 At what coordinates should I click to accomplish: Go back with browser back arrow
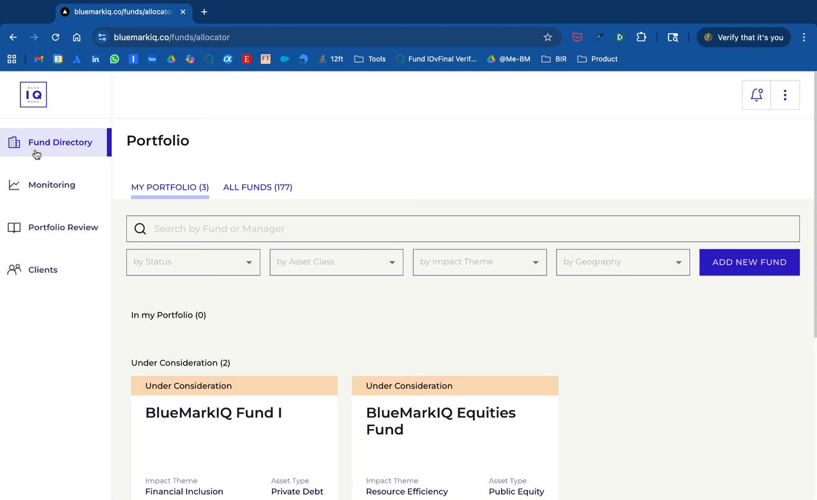coord(13,38)
